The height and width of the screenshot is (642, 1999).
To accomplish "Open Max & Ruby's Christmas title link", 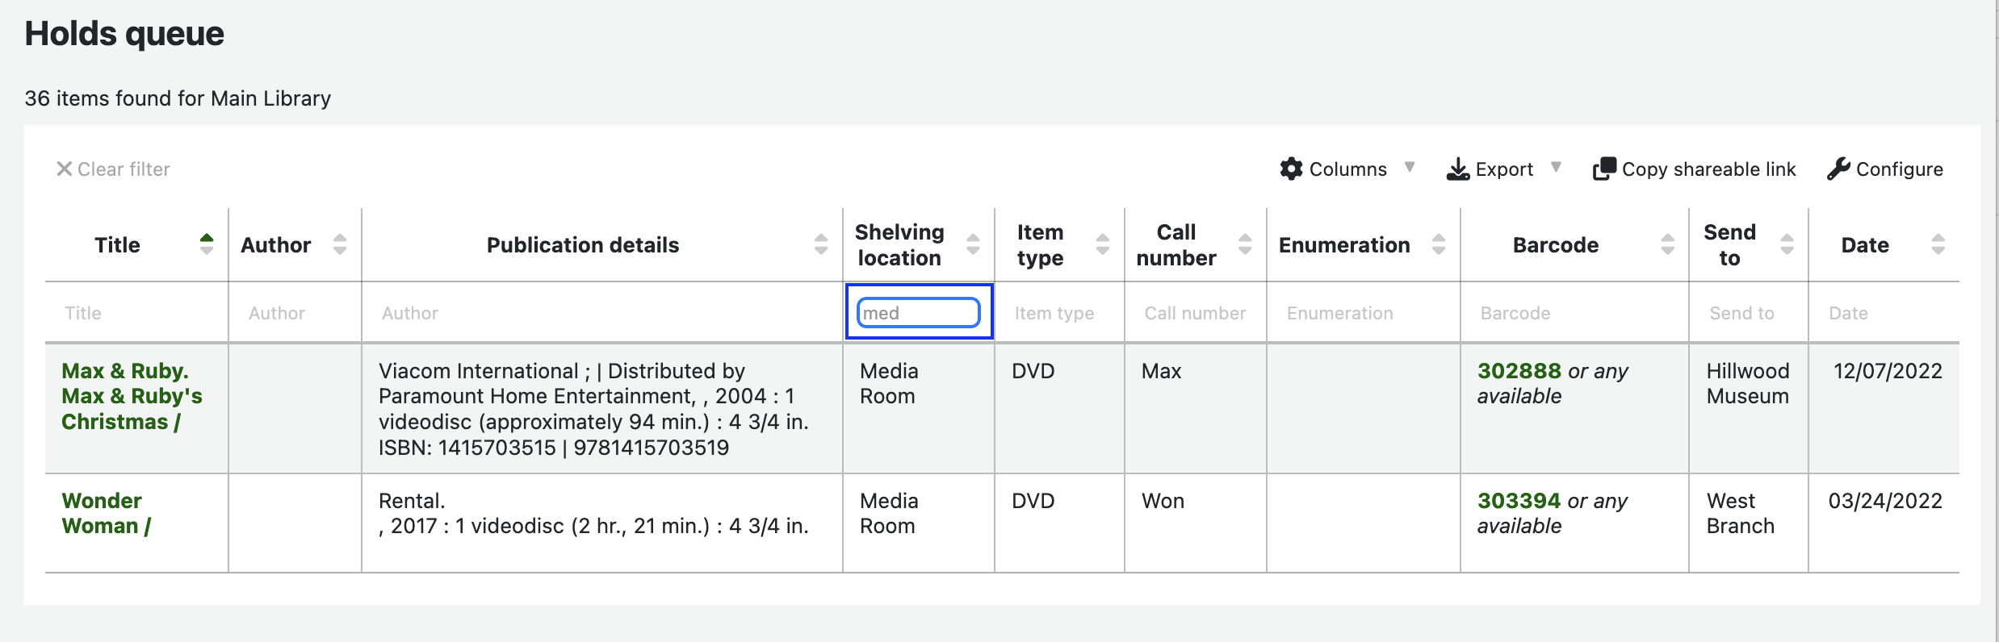I will pyautogui.click(x=132, y=396).
